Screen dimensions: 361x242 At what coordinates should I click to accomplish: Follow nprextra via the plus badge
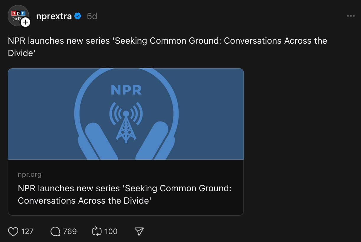click(x=25, y=22)
